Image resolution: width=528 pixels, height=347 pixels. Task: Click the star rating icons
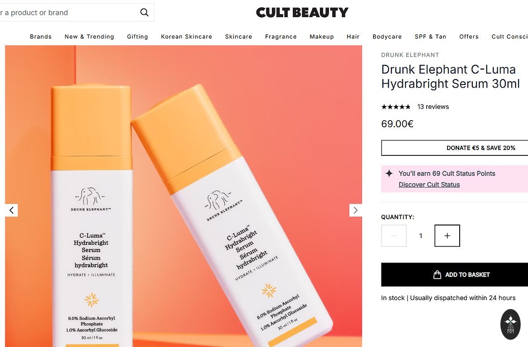tap(396, 107)
